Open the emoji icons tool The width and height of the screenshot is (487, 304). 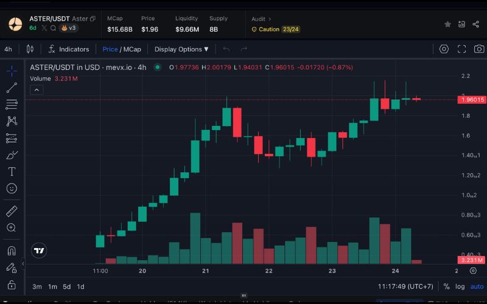click(x=12, y=188)
